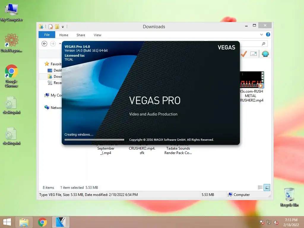Viewport: 304px width, 228px height.
Task: Open the Explorer Help icon
Action: [268, 34]
